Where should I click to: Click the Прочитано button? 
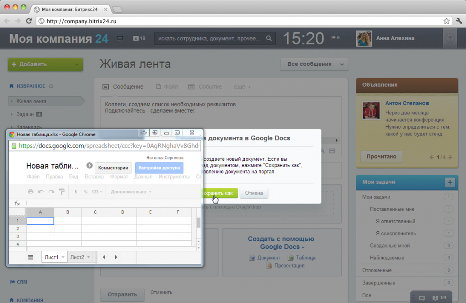point(381,156)
